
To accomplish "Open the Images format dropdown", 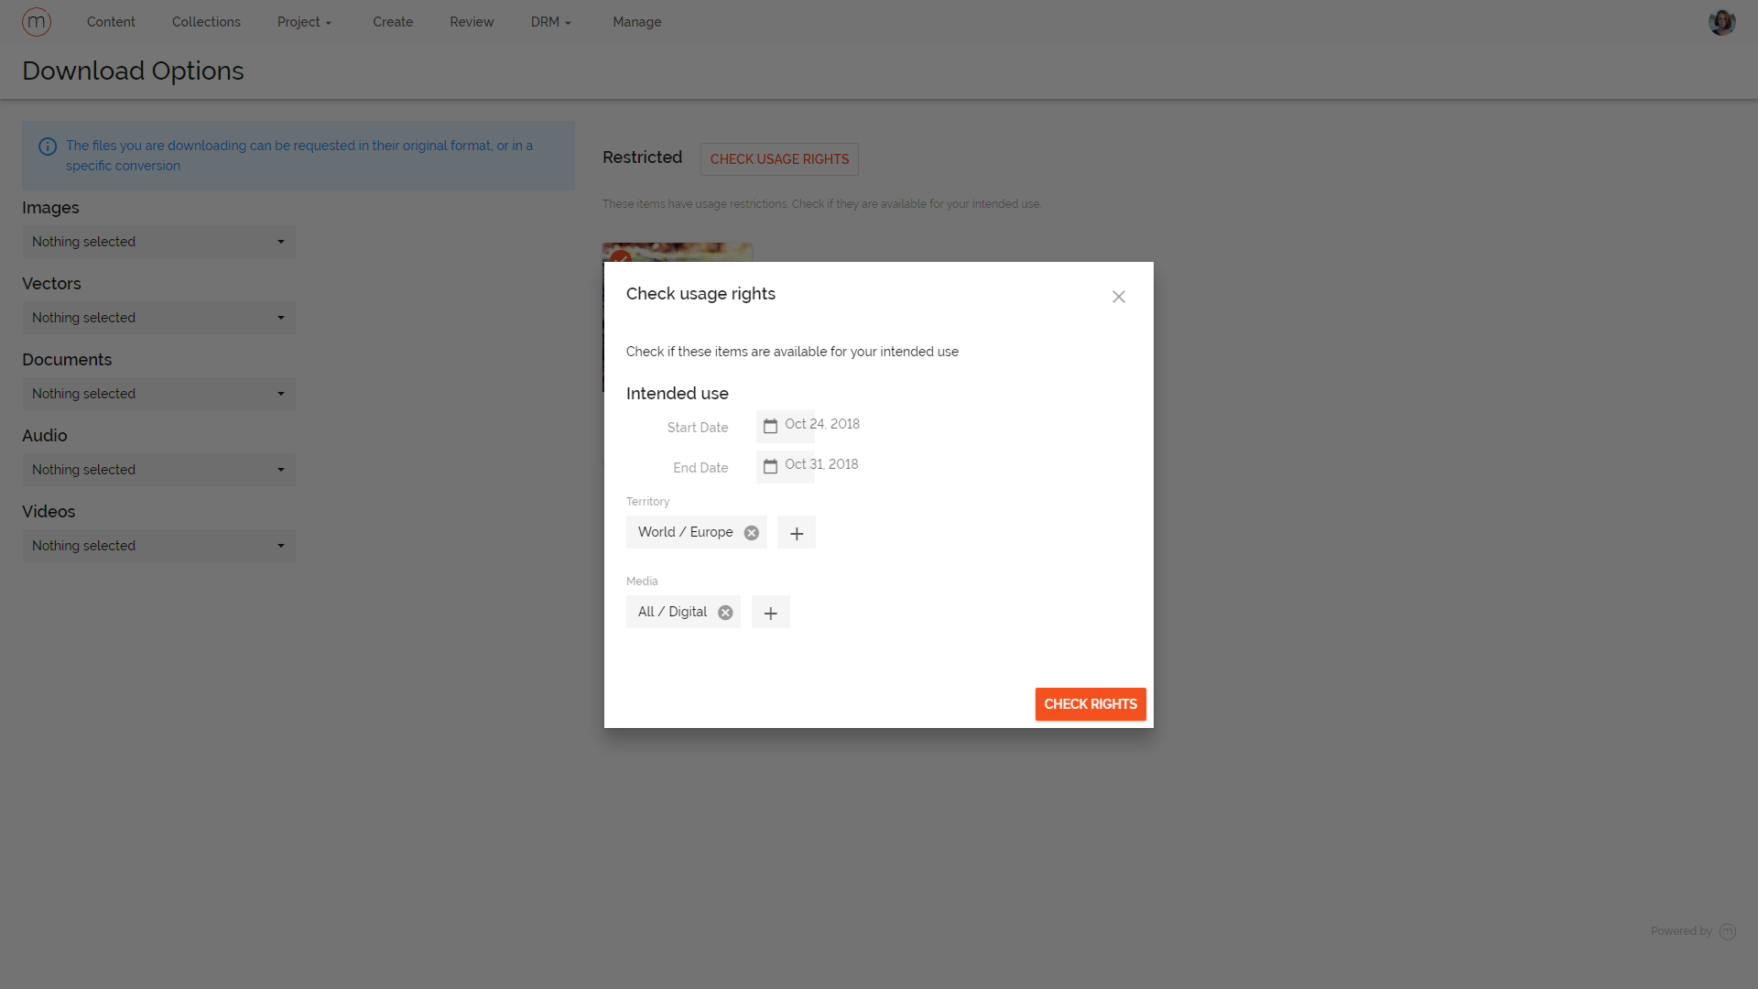I will coord(158,241).
